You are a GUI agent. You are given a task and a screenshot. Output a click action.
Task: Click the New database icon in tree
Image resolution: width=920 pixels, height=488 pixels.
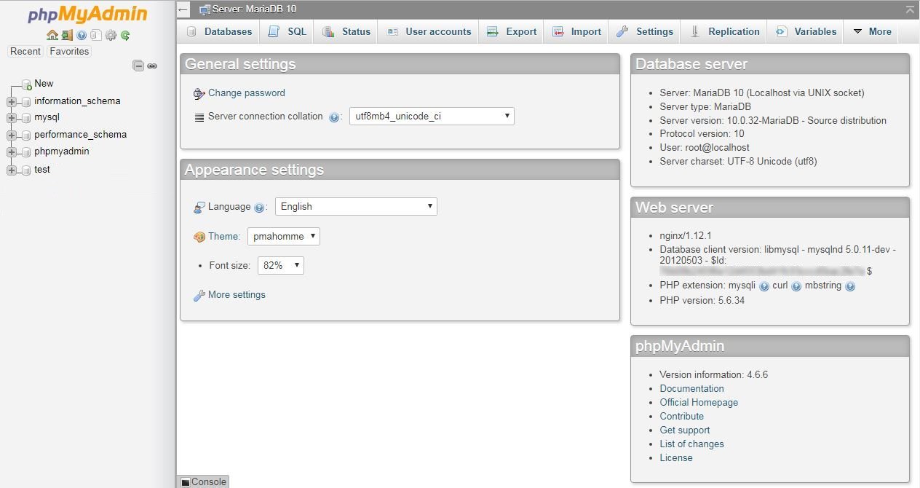tap(27, 84)
